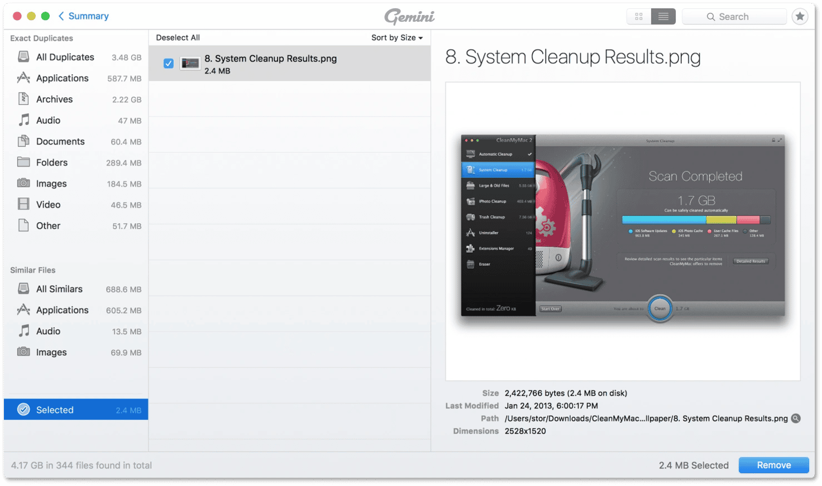Click the Video film strip icon
Screen dimensions: 822x486
coord(23,204)
